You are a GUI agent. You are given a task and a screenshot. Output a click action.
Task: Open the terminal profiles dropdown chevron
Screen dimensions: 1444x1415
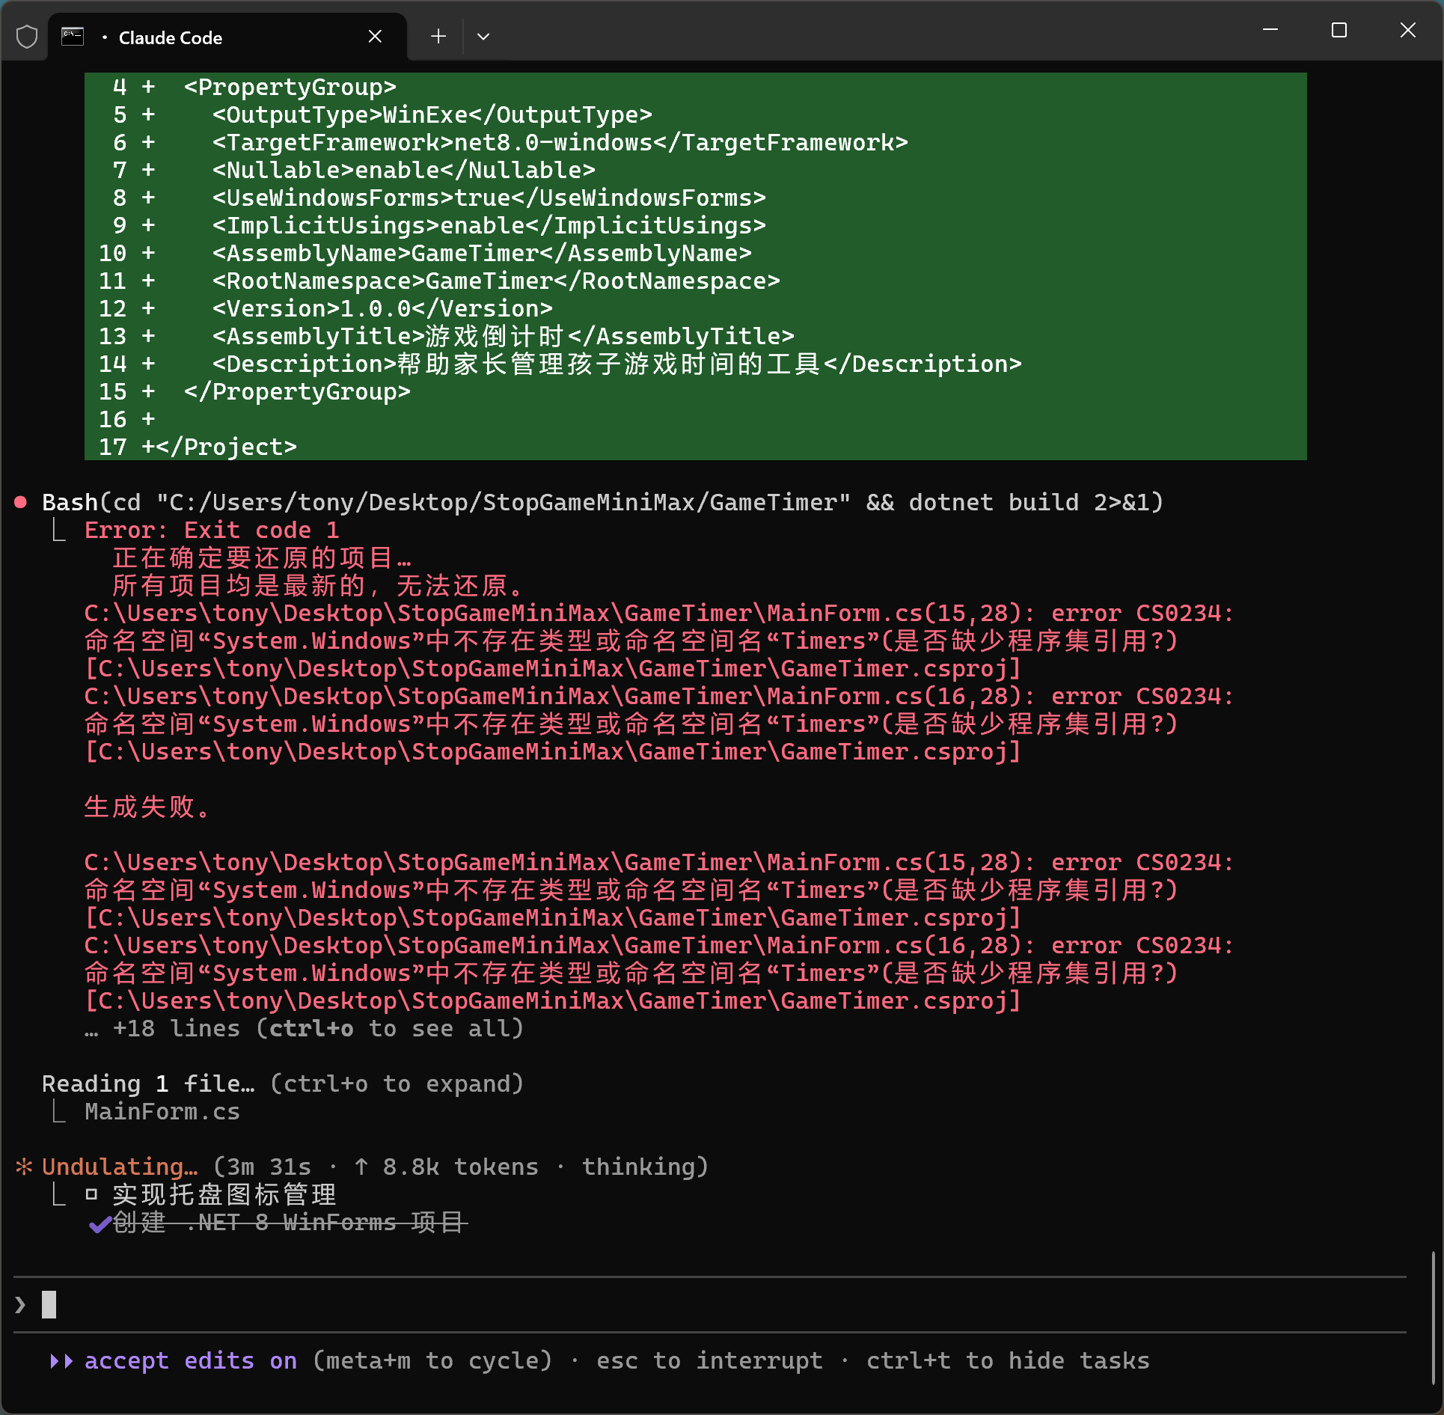483,37
